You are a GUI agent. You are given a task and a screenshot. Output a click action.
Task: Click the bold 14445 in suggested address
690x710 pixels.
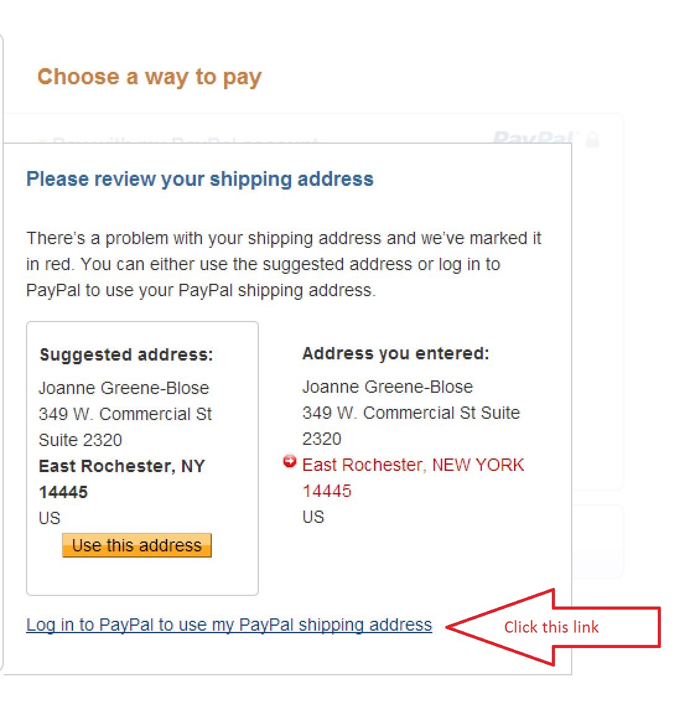click(x=63, y=492)
